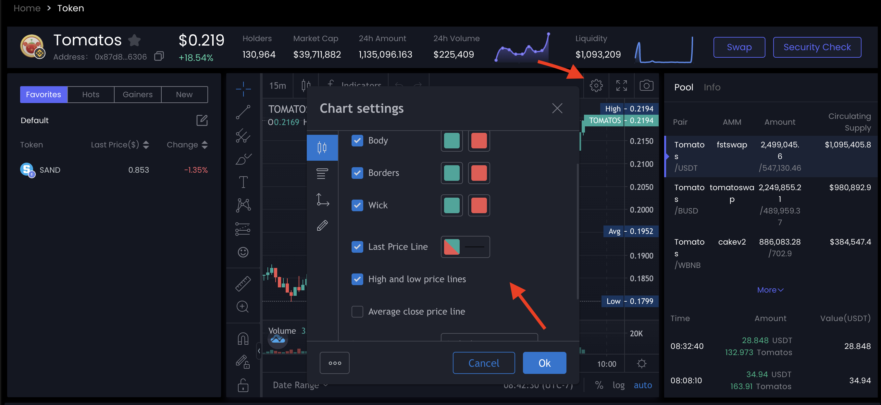Copy the token address
Screen dimensions: 881x405
[x=159, y=56]
